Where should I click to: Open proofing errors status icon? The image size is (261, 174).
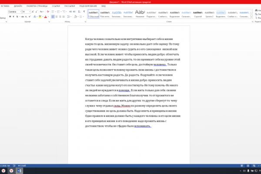click(x=14, y=166)
